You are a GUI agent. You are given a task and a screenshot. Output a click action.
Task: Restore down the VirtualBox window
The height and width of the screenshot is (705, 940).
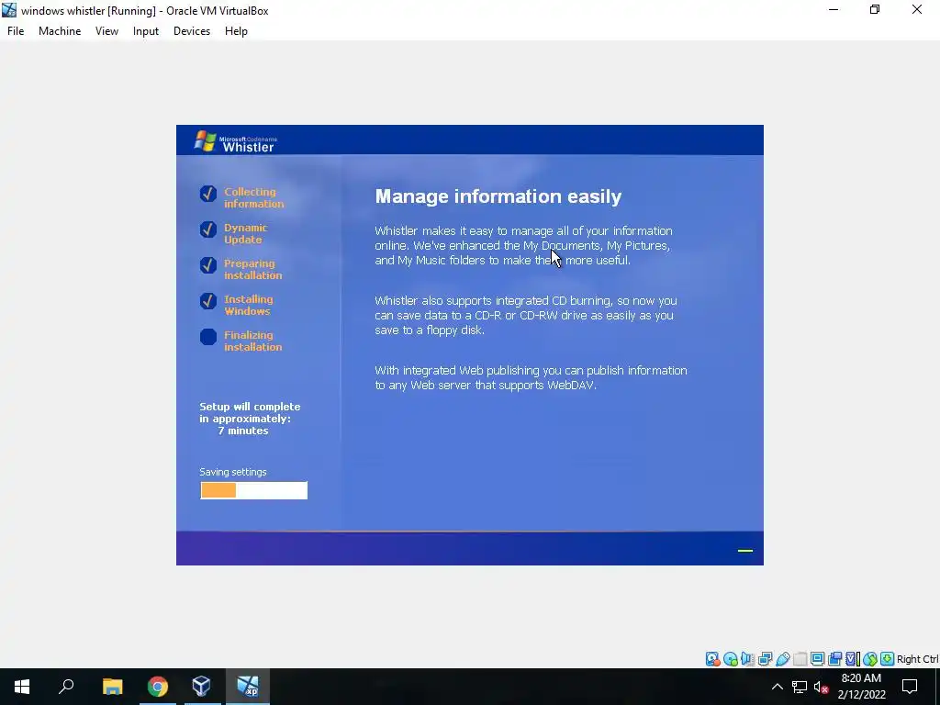[875, 10]
